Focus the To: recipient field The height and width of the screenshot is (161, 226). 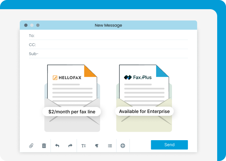[x=108, y=36]
